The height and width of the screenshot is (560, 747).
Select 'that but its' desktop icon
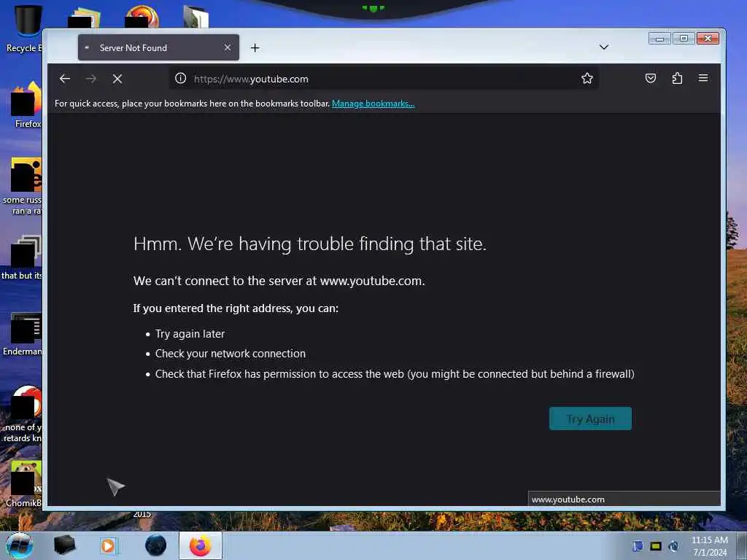(22, 257)
